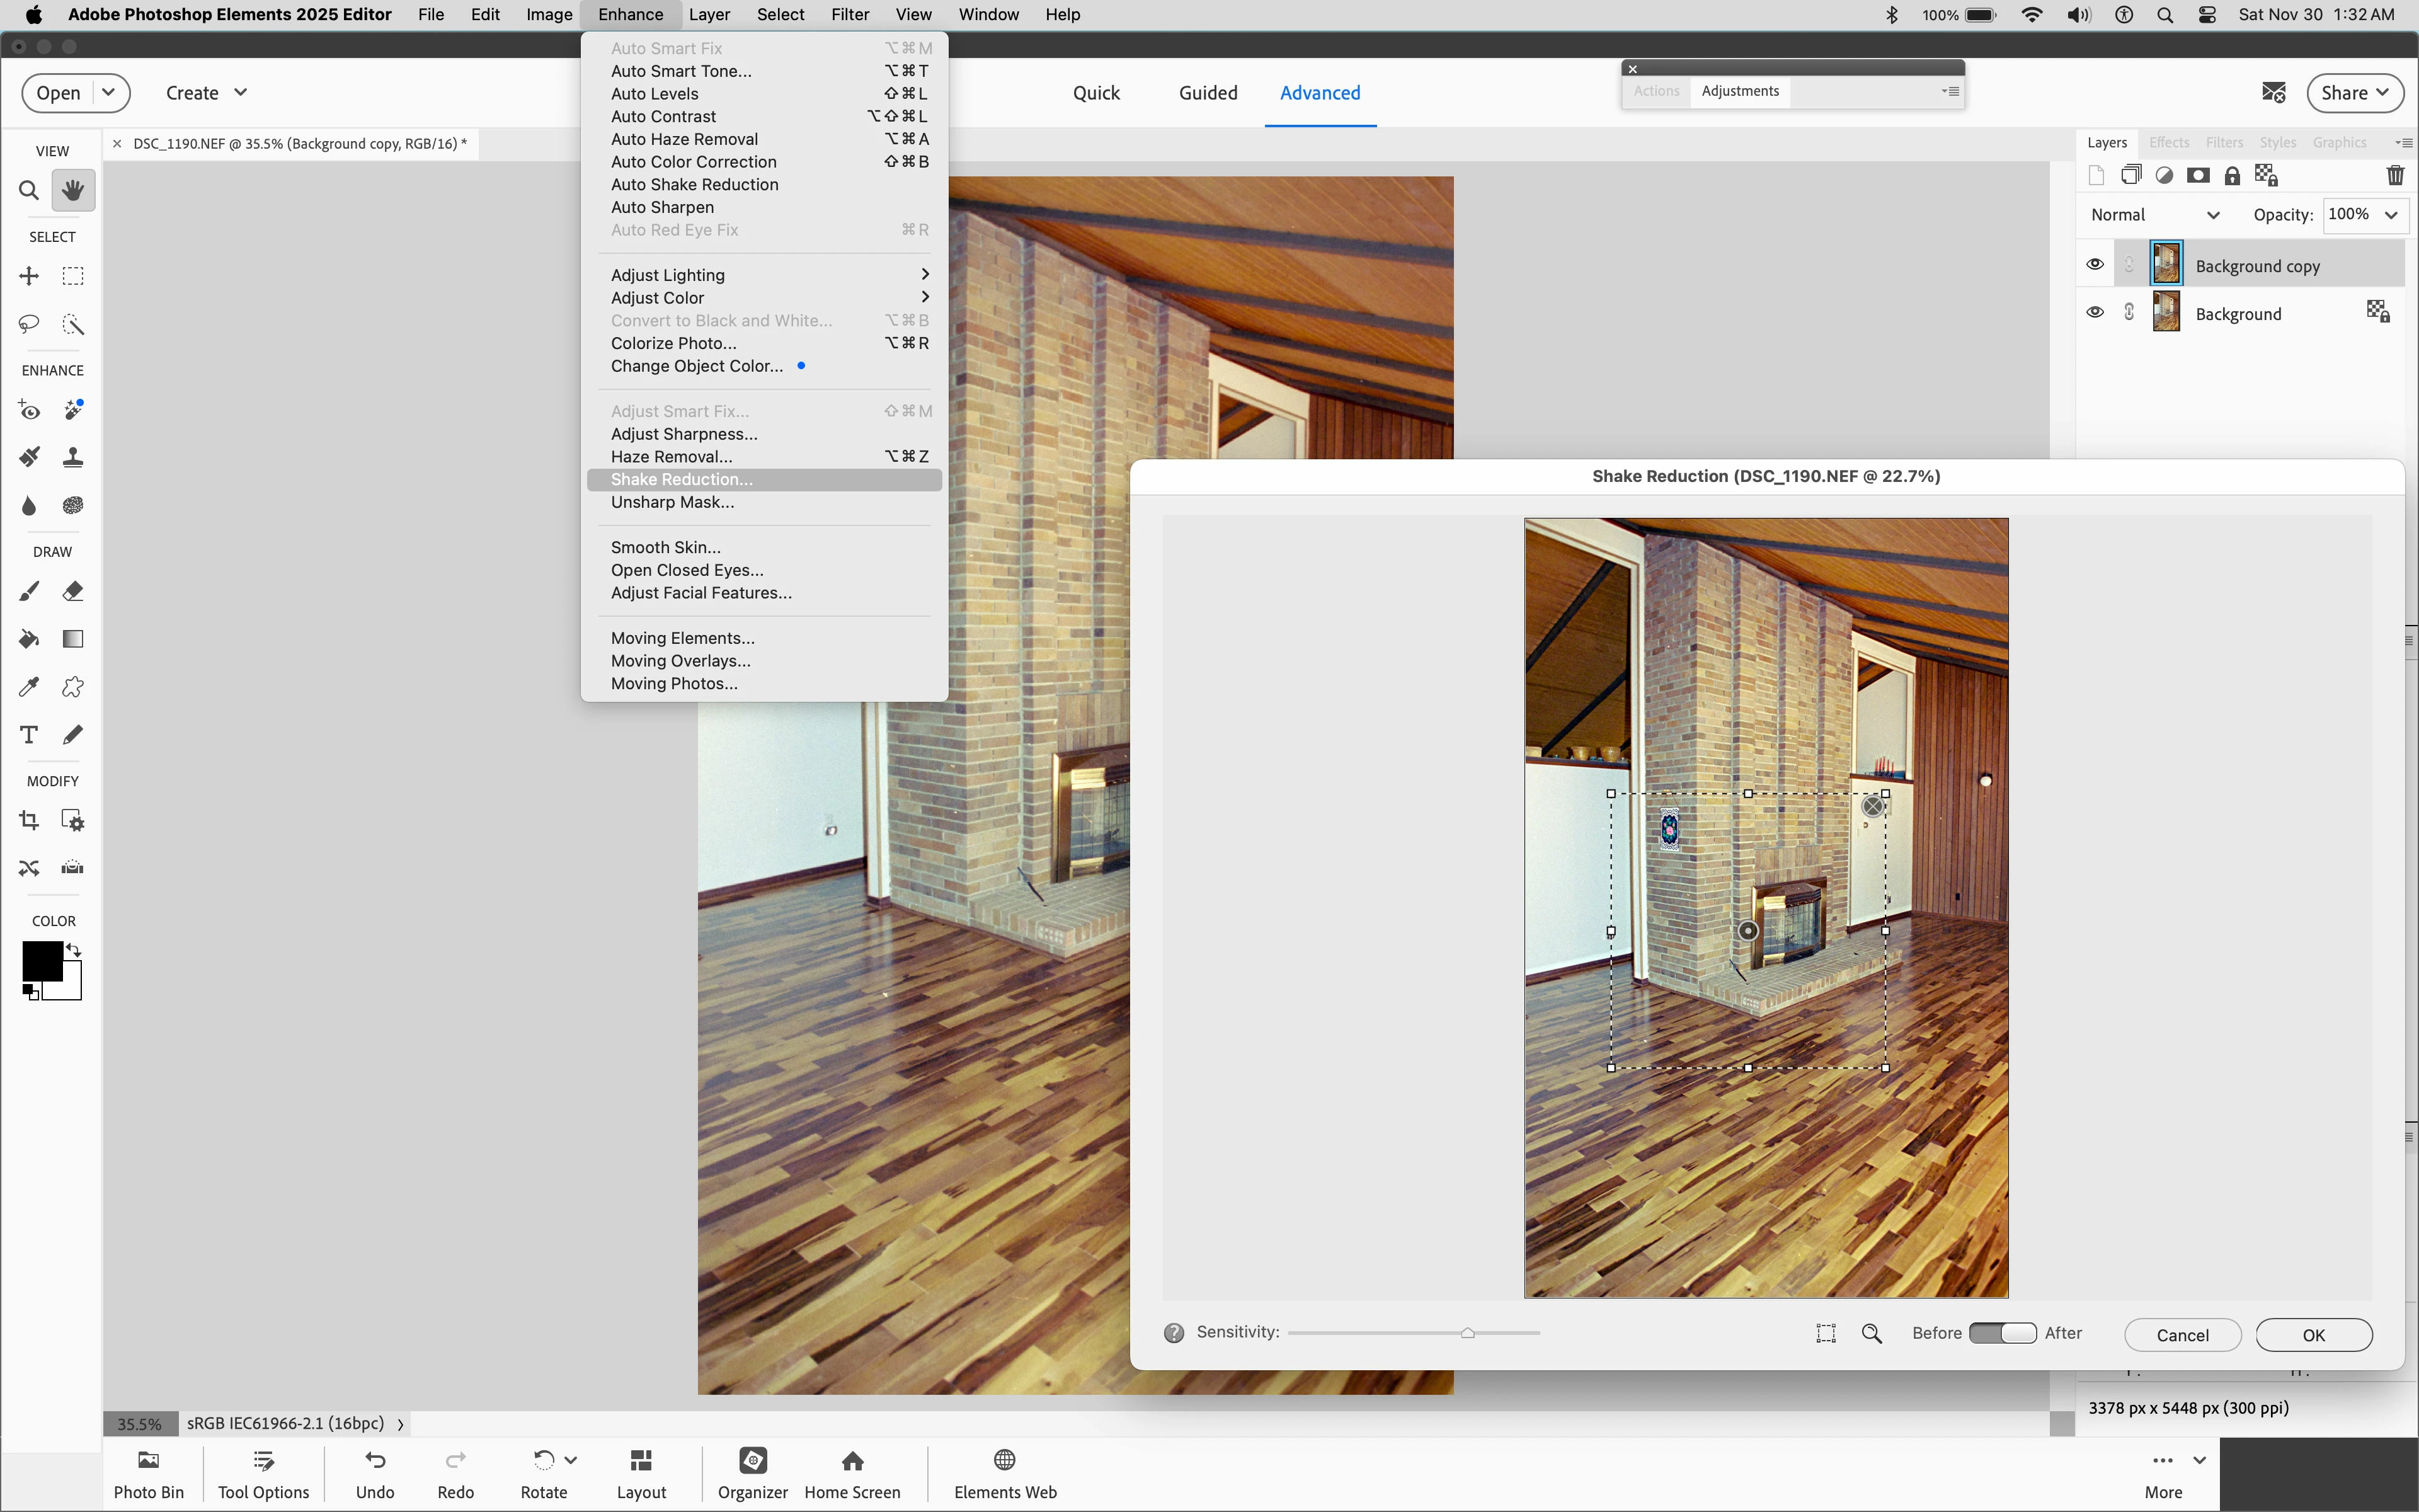Hide the Background layer eye icon
This screenshot has width=2419, height=1512.
click(2095, 313)
